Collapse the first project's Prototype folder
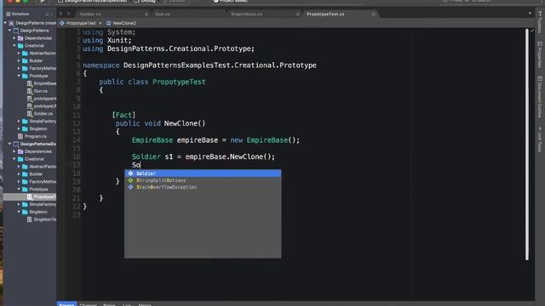Viewport: 545px width, 306px height. pos(19,76)
